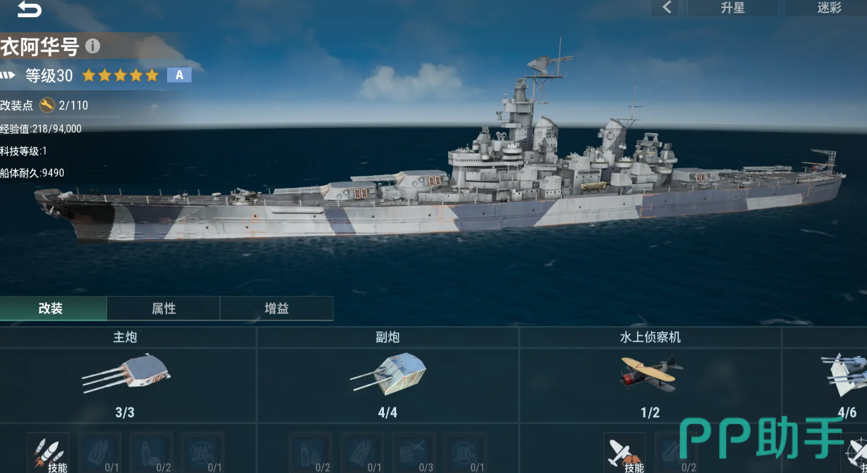Screen dimensions: 867x473
Task: Click the A grade rating badge
Action: [x=179, y=75]
